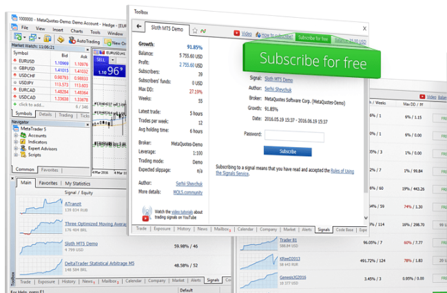This screenshot has width=447, height=293.
Task: Click the blue Subscribe button
Action: [287, 151]
